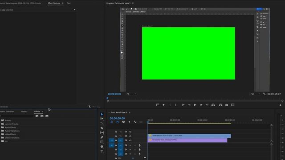Lock the V1 track
285x160 pixels.
click(x=116, y=140)
